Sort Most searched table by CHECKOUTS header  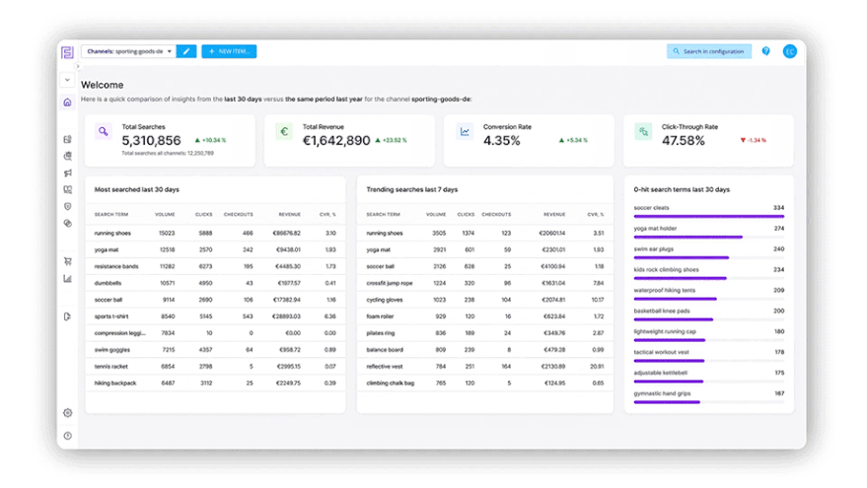click(x=239, y=215)
